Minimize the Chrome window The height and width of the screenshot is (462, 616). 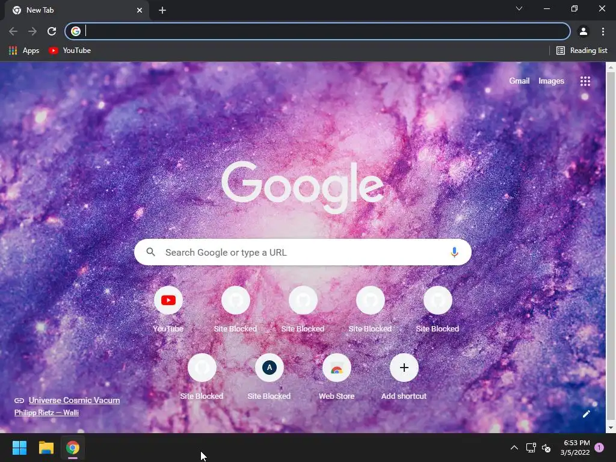click(547, 8)
